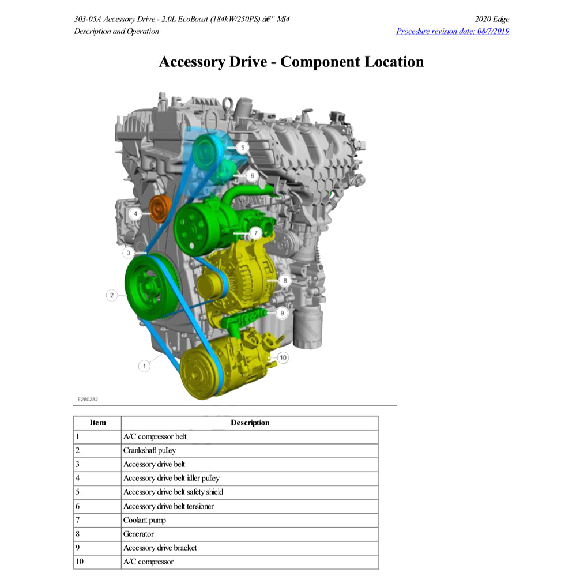
Task: Click the "Description" column header
Action: [250, 423]
